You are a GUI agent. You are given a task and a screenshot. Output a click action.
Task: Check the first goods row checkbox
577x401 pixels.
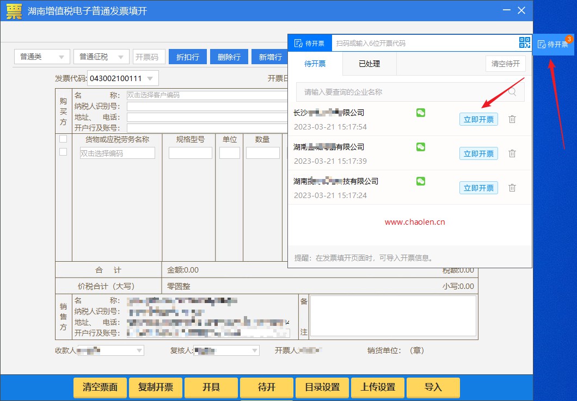(x=63, y=152)
